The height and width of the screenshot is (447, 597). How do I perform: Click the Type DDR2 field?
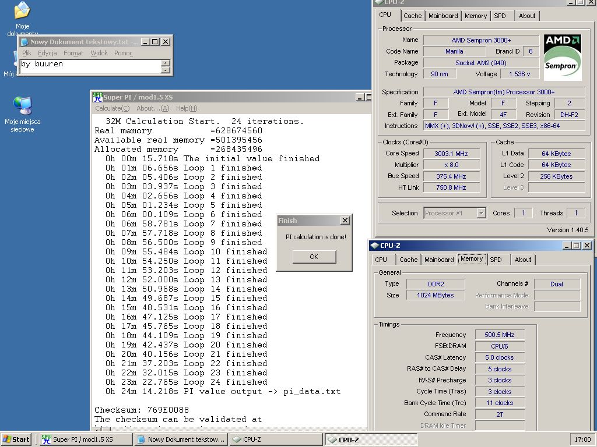435,284
